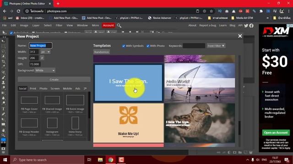Open Photopea Twitter page icon
Viewport: 293px width, 164px height.
click(x=246, y=26)
